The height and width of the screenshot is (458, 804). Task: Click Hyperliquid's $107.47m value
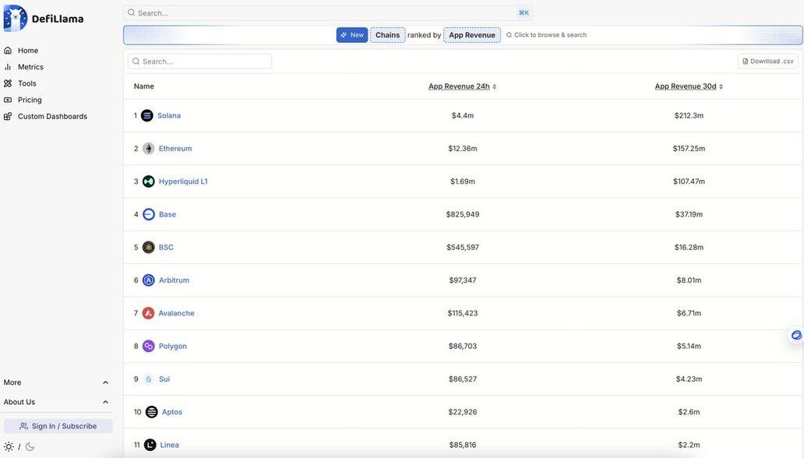coord(689,181)
